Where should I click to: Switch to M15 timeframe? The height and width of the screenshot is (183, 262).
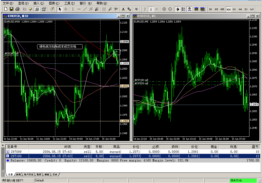coord(222,9)
